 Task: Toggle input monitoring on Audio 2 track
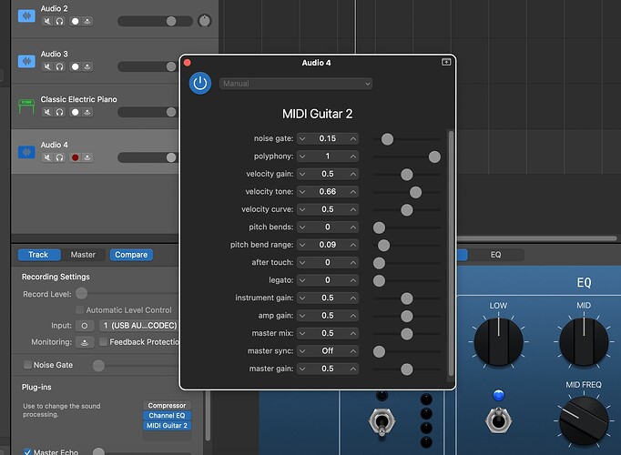(x=87, y=21)
